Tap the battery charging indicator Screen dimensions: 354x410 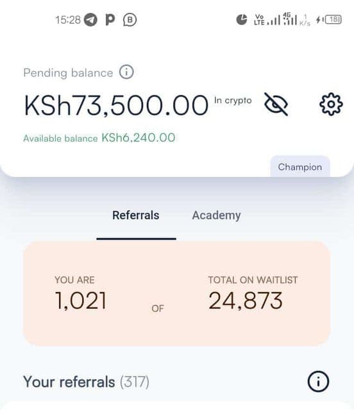tap(329, 20)
